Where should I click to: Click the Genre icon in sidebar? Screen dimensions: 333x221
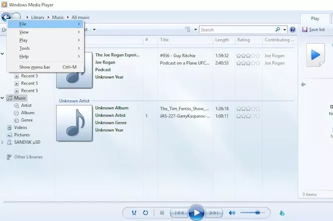(16, 120)
